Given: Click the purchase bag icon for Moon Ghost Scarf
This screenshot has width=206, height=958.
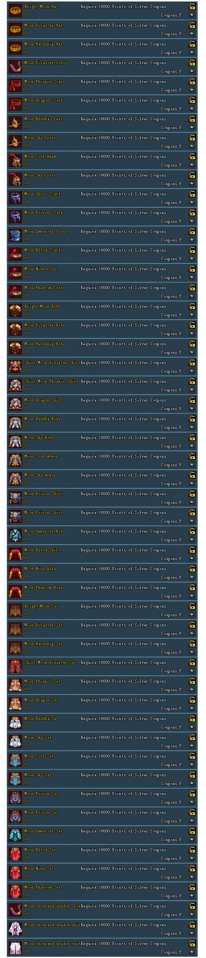Looking at the screenshot, I should 192,194.
